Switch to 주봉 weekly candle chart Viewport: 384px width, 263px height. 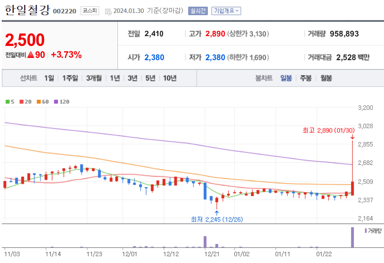coord(306,78)
